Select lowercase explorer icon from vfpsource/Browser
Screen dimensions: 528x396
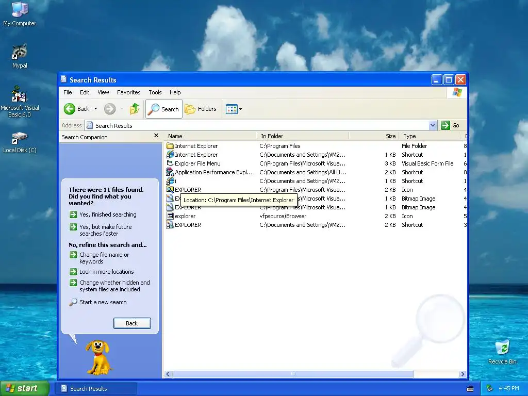pyautogui.click(x=170, y=216)
